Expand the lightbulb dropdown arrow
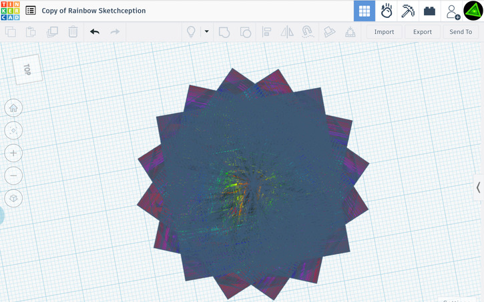Viewport: 484px width, 302px height. point(207,31)
